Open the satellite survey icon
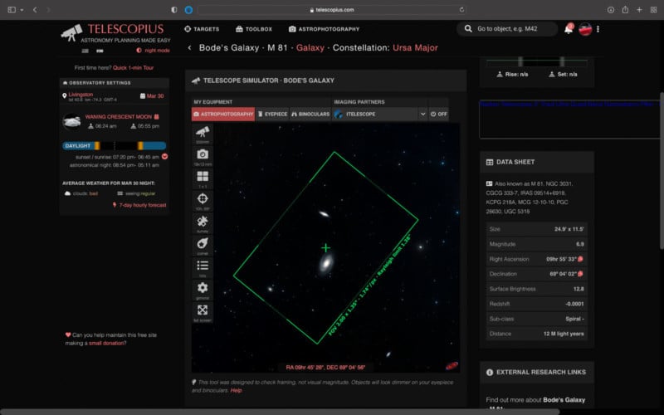Image resolution: width=664 pixels, height=415 pixels. [203, 222]
